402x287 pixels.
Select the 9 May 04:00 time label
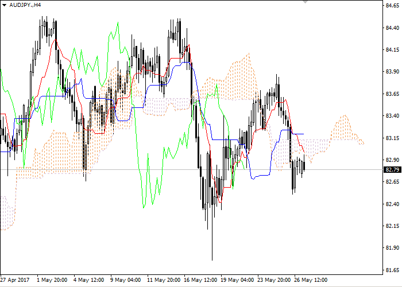125,280
